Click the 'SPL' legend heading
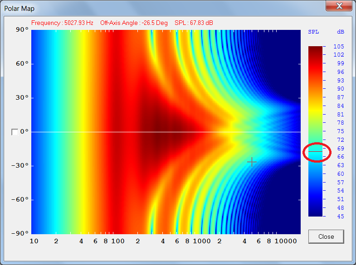The height and width of the screenshot is (265, 356). click(313, 32)
